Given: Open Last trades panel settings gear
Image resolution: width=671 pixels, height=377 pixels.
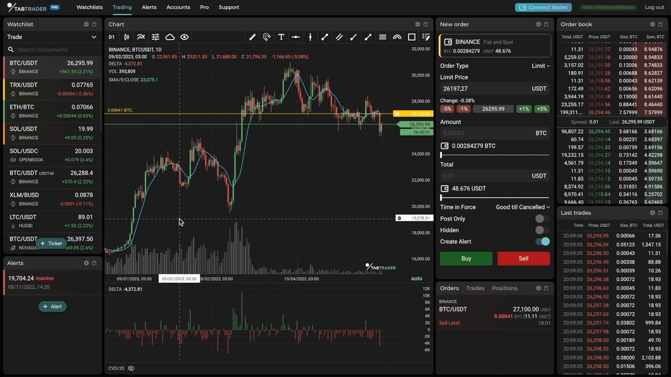Looking at the screenshot, I should (653, 213).
